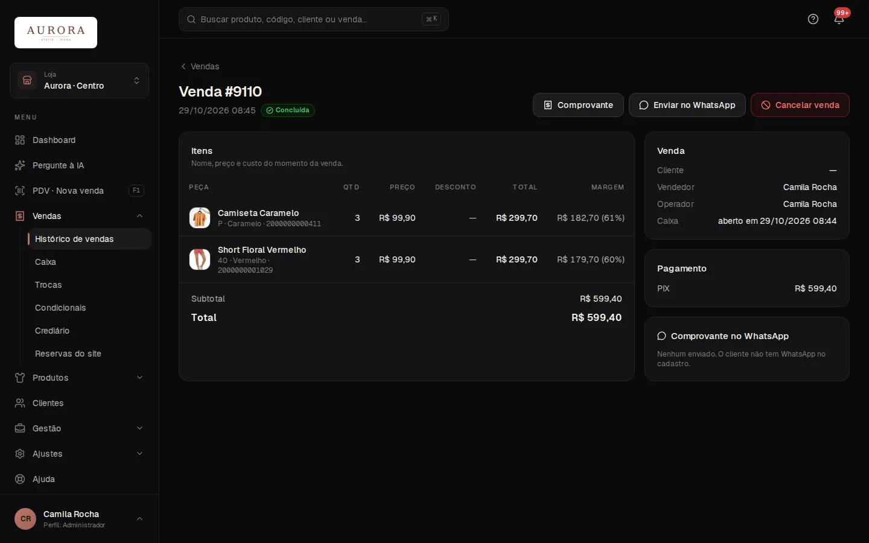Click the Aurora logo
Image resolution: width=869 pixels, height=543 pixels.
pyautogui.click(x=56, y=33)
